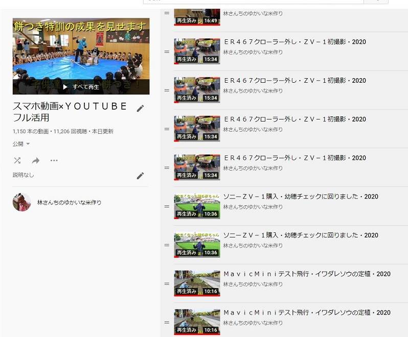Click drag handle of first ソニーZV-1 video
Screen dimensions: 408x337
point(167,206)
